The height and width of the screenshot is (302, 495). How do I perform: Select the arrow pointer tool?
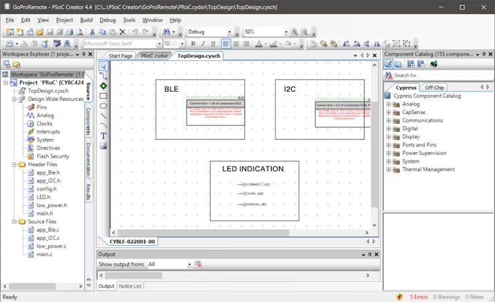pyautogui.click(x=104, y=66)
